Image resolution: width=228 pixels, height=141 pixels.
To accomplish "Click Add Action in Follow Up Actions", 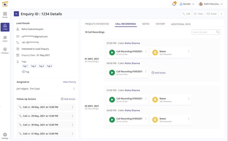I will click(68, 99).
